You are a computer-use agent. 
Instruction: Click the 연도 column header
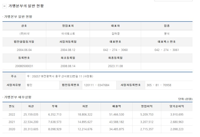click(x=12, y=106)
